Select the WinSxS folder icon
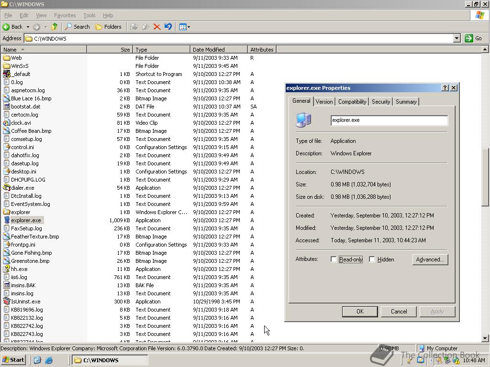The height and width of the screenshot is (367, 490). pyautogui.click(x=6, y=66)
